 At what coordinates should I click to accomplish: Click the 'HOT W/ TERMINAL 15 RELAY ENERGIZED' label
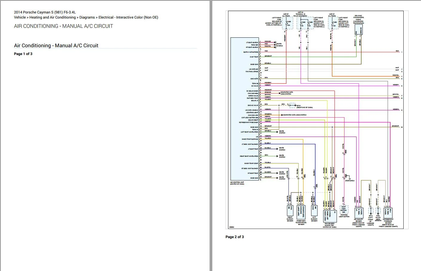click(x=300, y=14)
